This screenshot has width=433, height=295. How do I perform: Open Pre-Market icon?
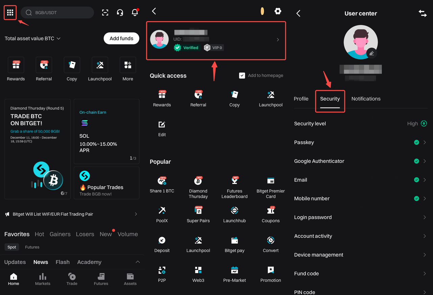coord(234,270)
